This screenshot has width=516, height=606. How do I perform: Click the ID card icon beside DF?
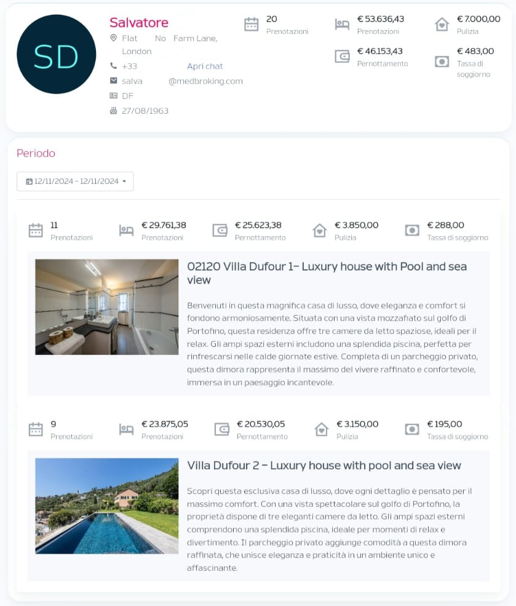[x=113, y=95]
